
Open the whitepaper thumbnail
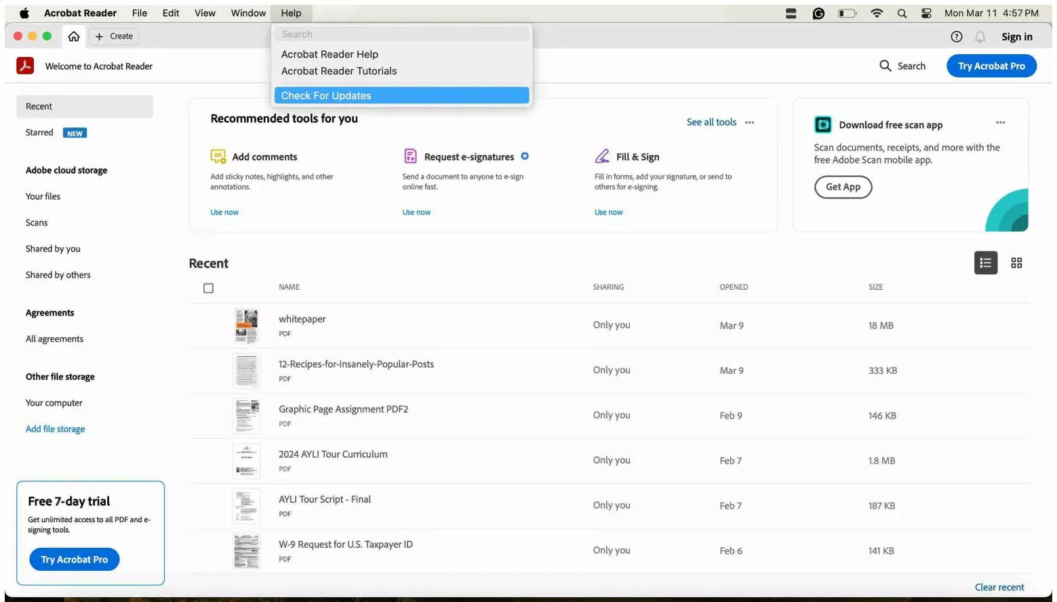point(247,326)
